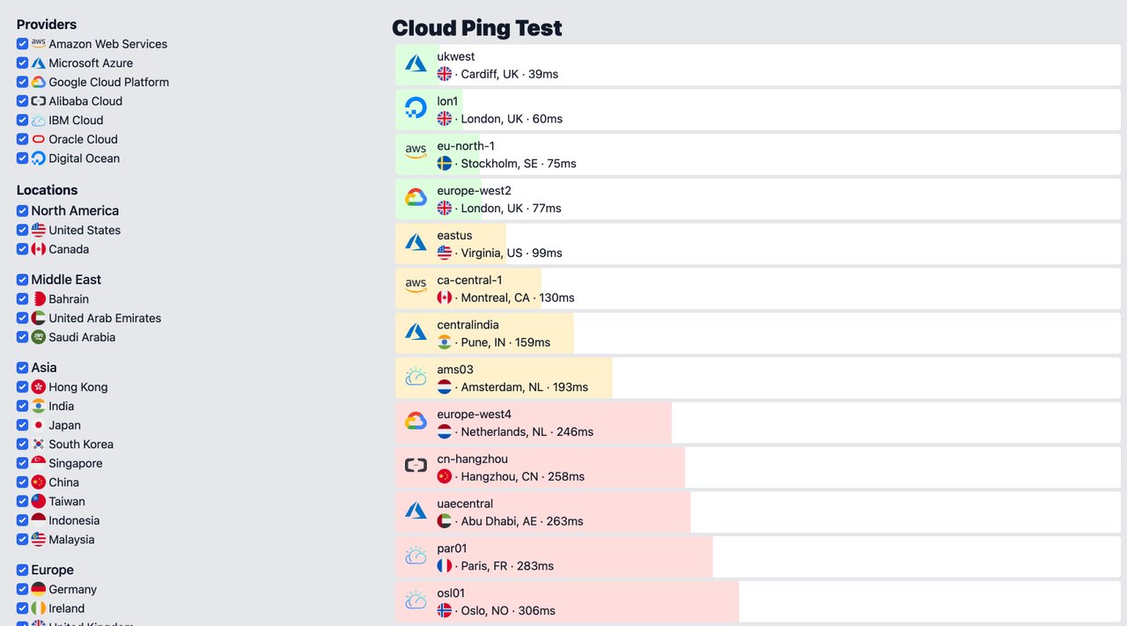Click the Oracle Cloud icon in Providers

pos(38,139)
